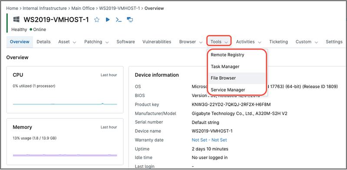
Task: Open the Settings tab
Action: 334,42
